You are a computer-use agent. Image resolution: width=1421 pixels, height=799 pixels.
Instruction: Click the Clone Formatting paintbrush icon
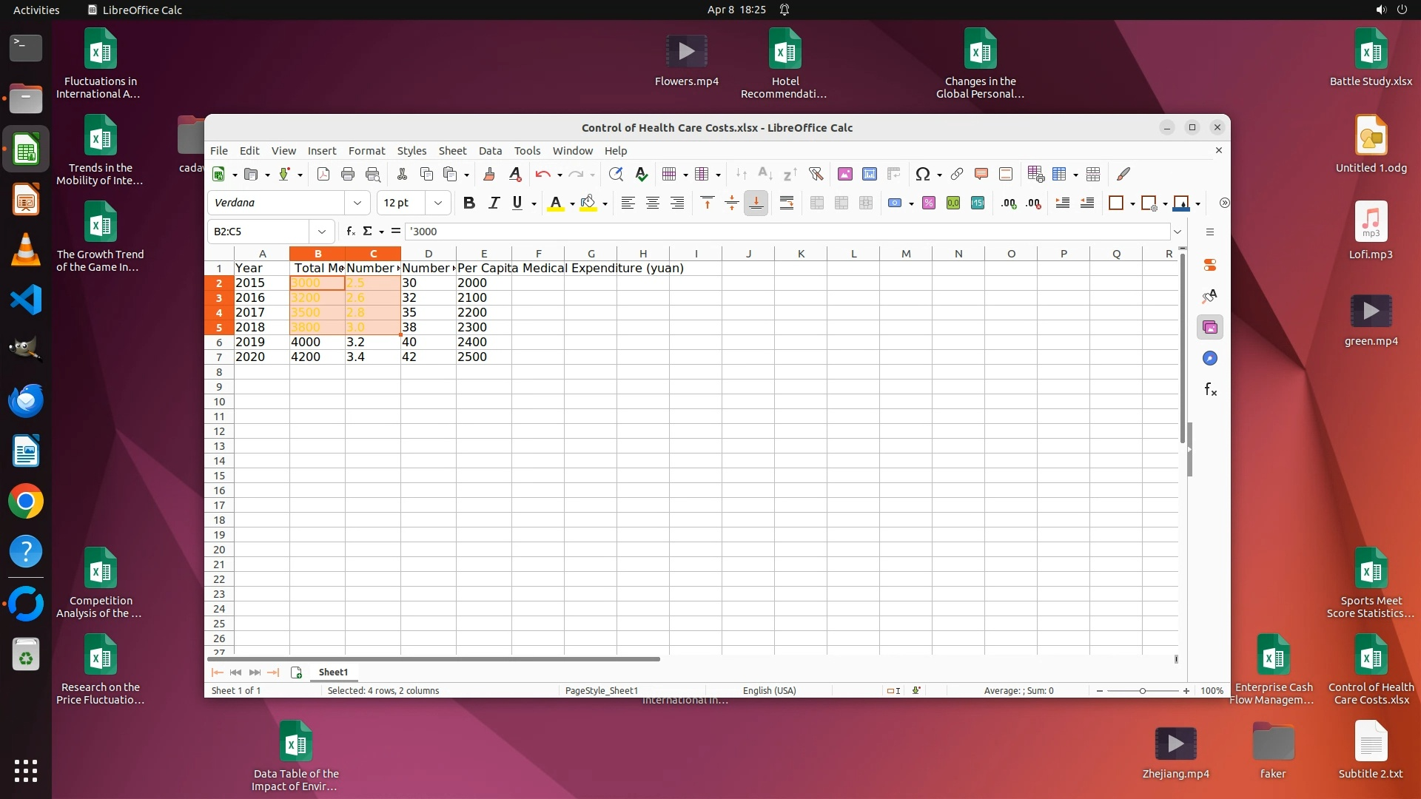488,175
